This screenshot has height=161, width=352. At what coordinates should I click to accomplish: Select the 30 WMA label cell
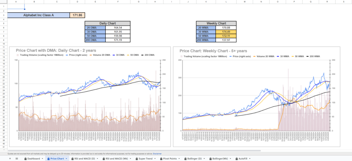[x=206, y=32]
